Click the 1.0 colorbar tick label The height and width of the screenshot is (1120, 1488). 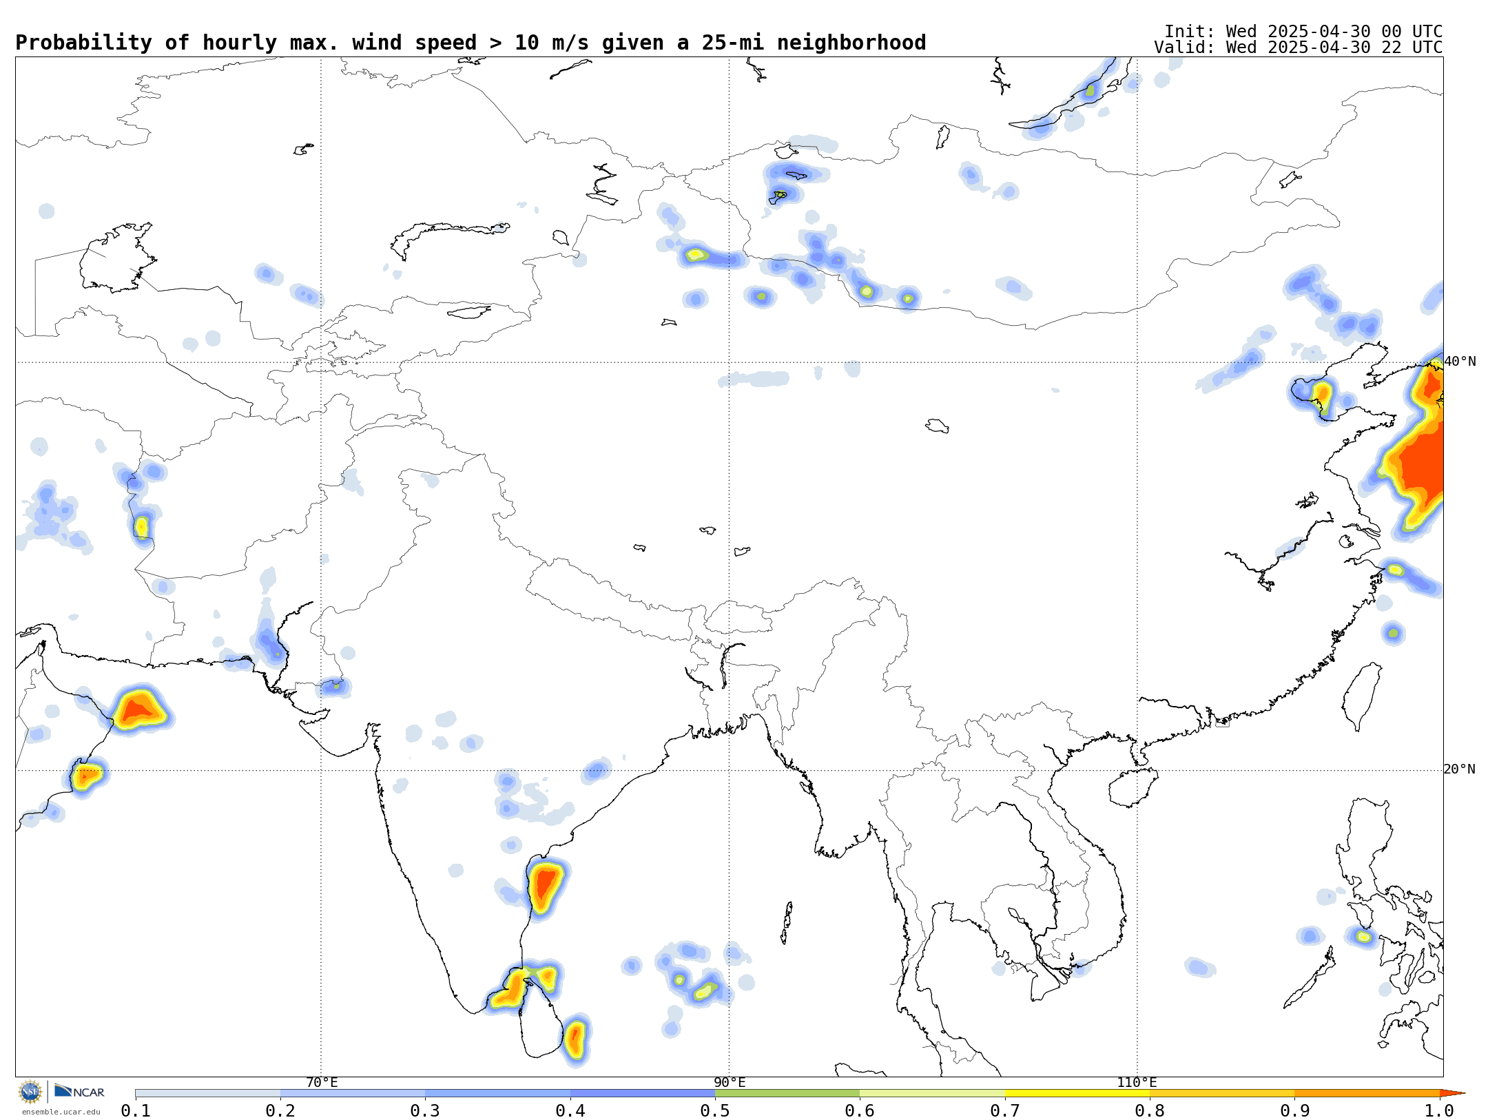coord(1439,1111)
